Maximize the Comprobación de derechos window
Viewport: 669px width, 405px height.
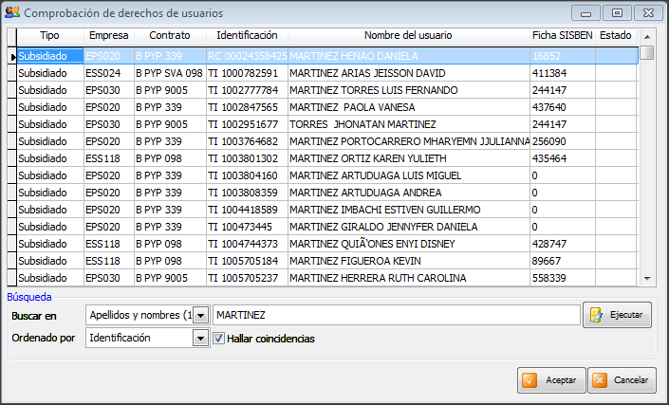pyautogui.click(x=617, y=12)
